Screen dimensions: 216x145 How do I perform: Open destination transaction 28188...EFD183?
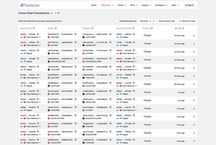pyautogui.click(x=124, y=99)
